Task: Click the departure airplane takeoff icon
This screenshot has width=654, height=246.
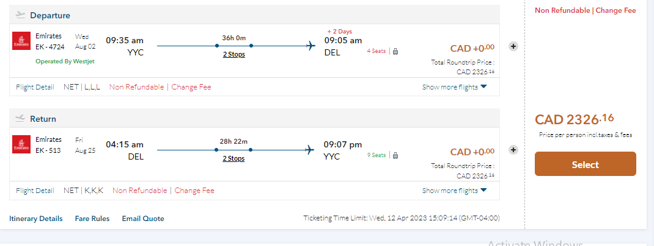Action: pos(21,15)
